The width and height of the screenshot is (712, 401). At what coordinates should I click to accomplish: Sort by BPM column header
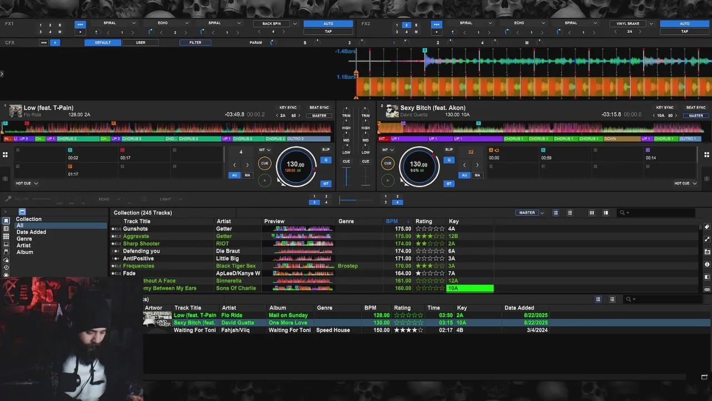392,221
